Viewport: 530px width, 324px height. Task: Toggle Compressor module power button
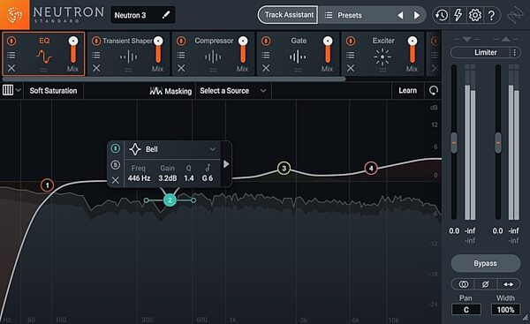[x=181, y=41]
